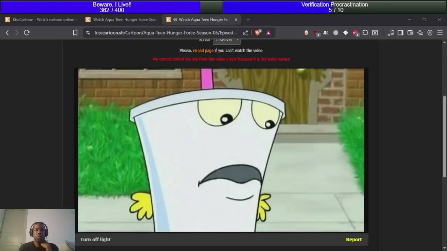
Task: Click the tab search window icon
Action: [x=375, y=33]
